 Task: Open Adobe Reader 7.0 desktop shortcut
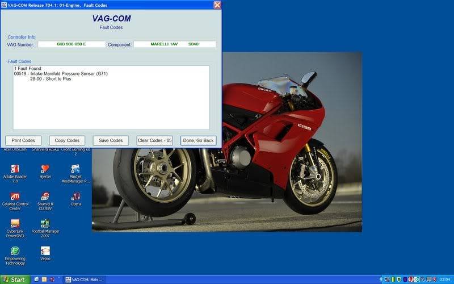click(x=15, y=169)
